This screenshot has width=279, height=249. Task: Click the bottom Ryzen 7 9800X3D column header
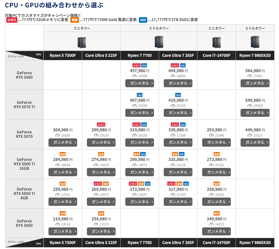(x=255, y=242)
